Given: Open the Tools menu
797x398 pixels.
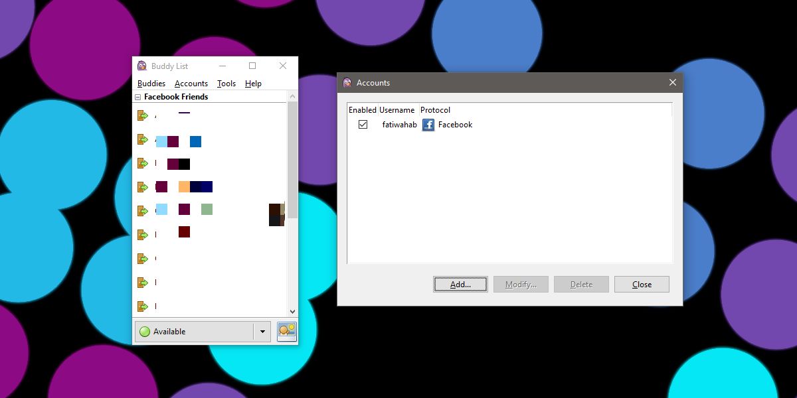Looking at the screenshot, I should [226, 84].
